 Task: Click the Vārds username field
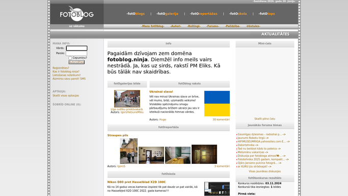[x=76, y=48]
